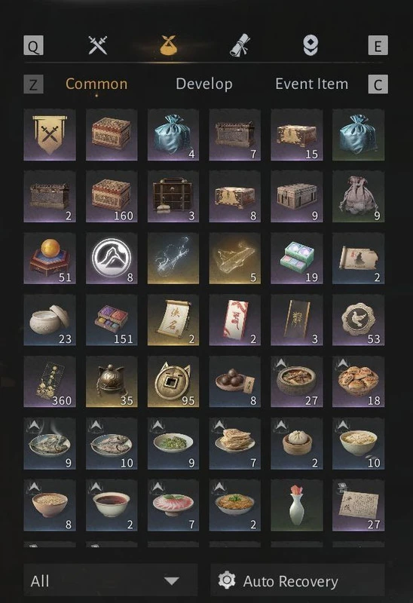
Task: Click the Q key previous category button
Action: (x=33, y=46)
